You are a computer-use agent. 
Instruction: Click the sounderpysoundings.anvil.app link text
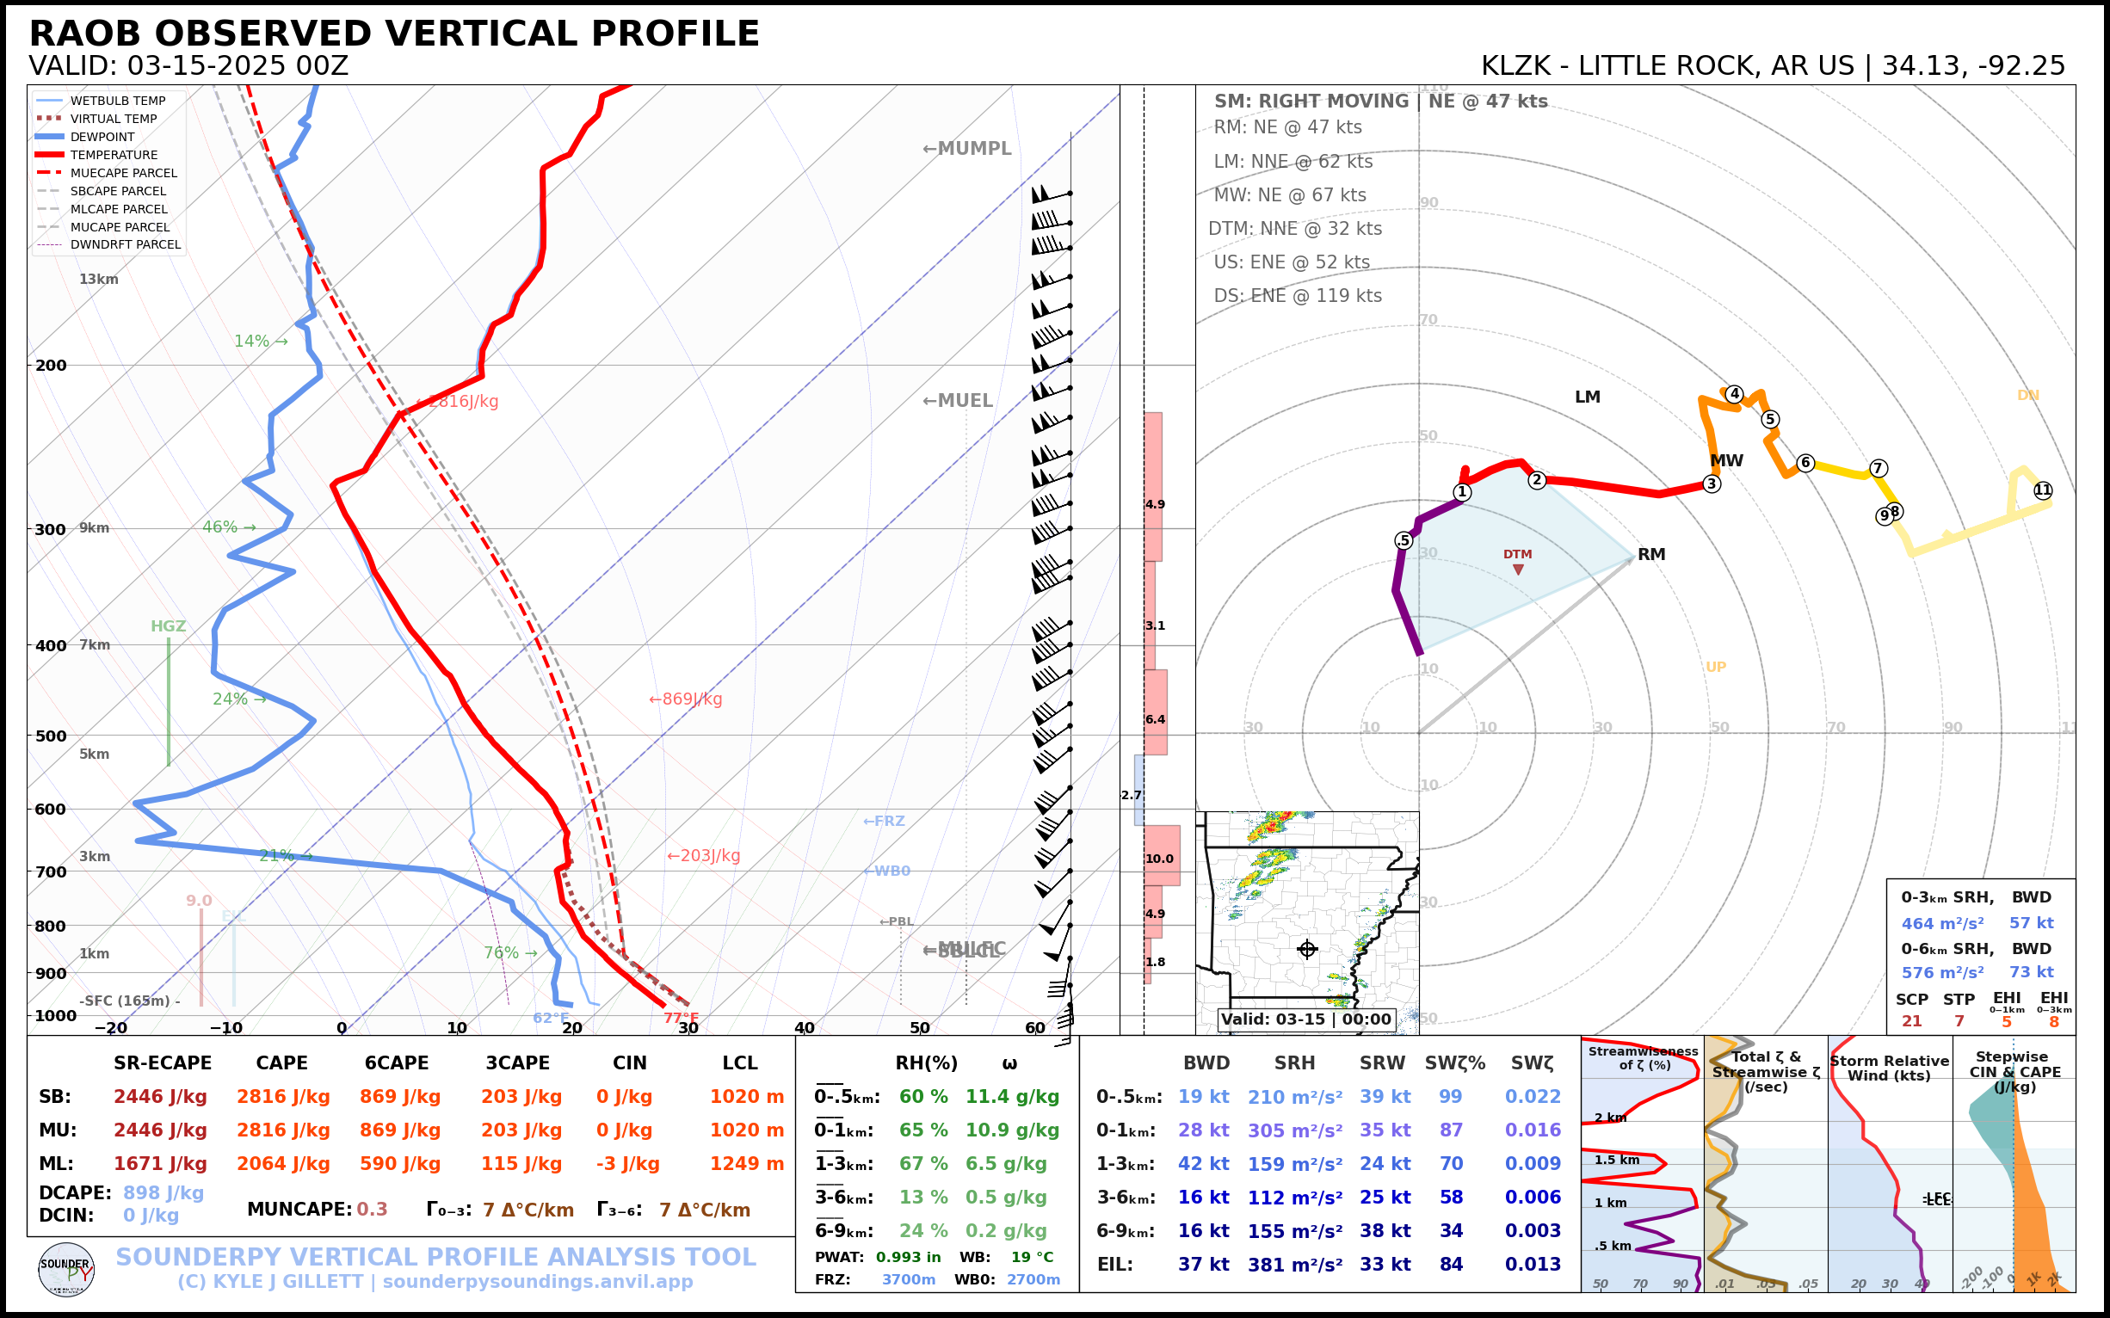coord(537,1281)
